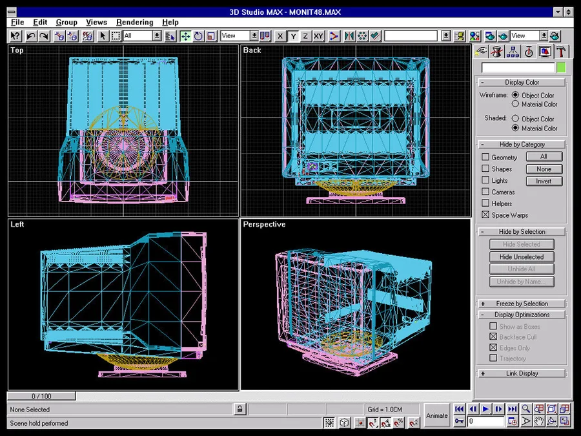The image size is (581, 436).
Task: Click the Invert button
Action: tap(544, 181)
